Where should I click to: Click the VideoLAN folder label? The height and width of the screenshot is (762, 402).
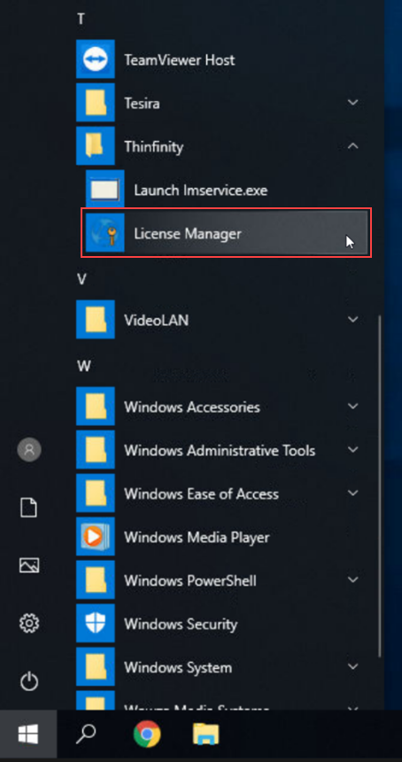157,320
